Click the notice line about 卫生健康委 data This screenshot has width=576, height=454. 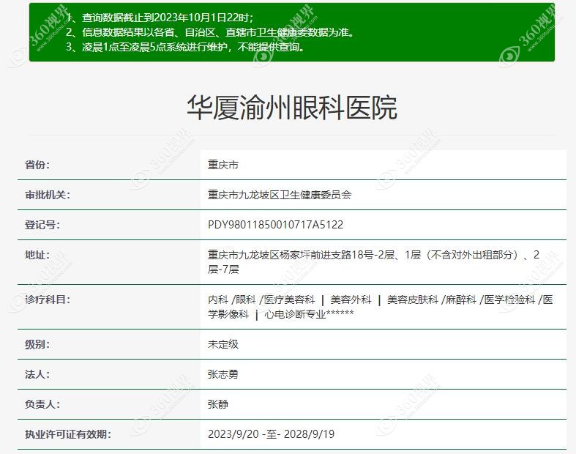[209, 32]
